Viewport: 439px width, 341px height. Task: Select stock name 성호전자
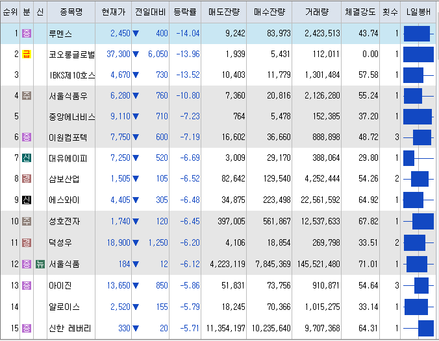pos(64,221)
